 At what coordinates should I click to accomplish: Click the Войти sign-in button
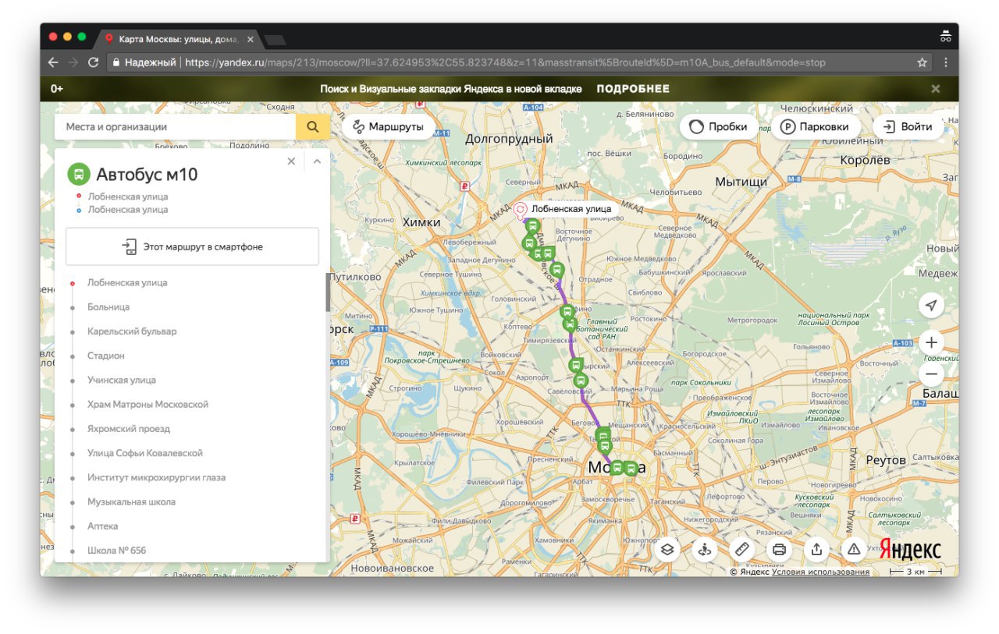[908, 126]
